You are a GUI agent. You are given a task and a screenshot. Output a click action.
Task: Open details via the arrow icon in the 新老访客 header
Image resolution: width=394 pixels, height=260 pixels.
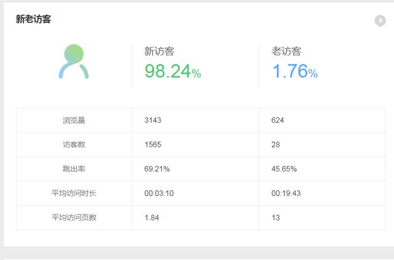[x=380, y=20]
